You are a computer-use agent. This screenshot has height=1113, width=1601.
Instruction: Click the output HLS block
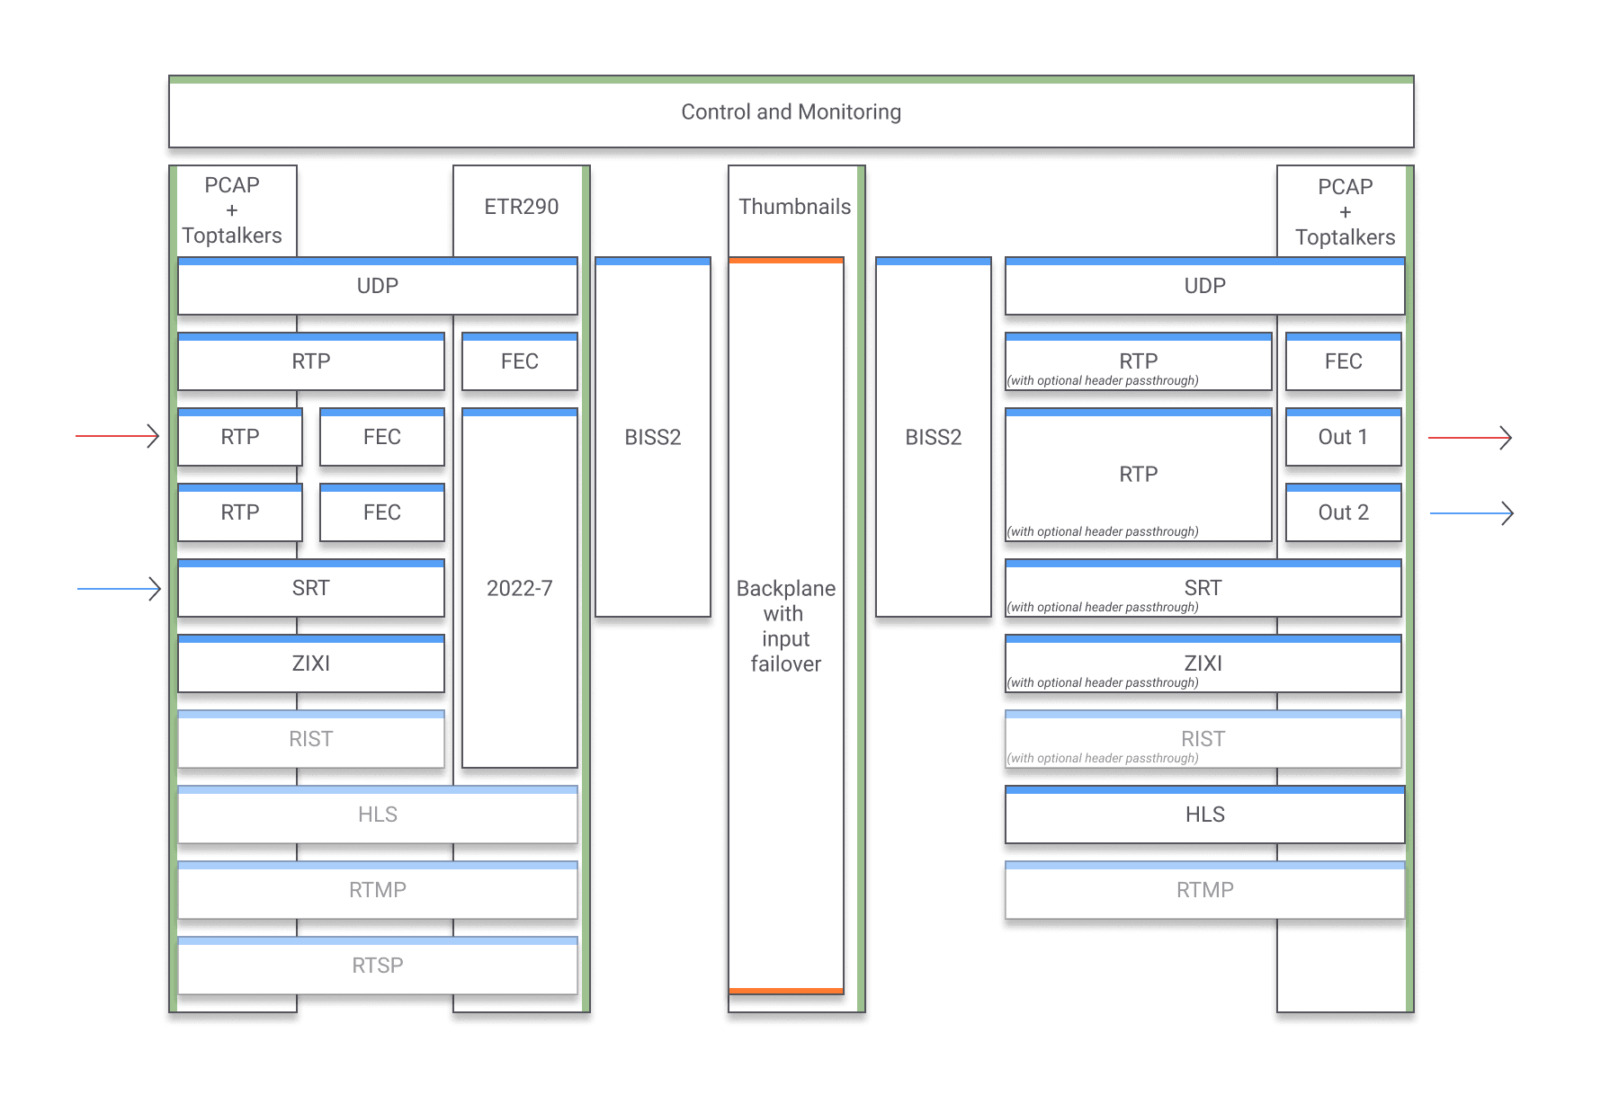(1204, 815)
